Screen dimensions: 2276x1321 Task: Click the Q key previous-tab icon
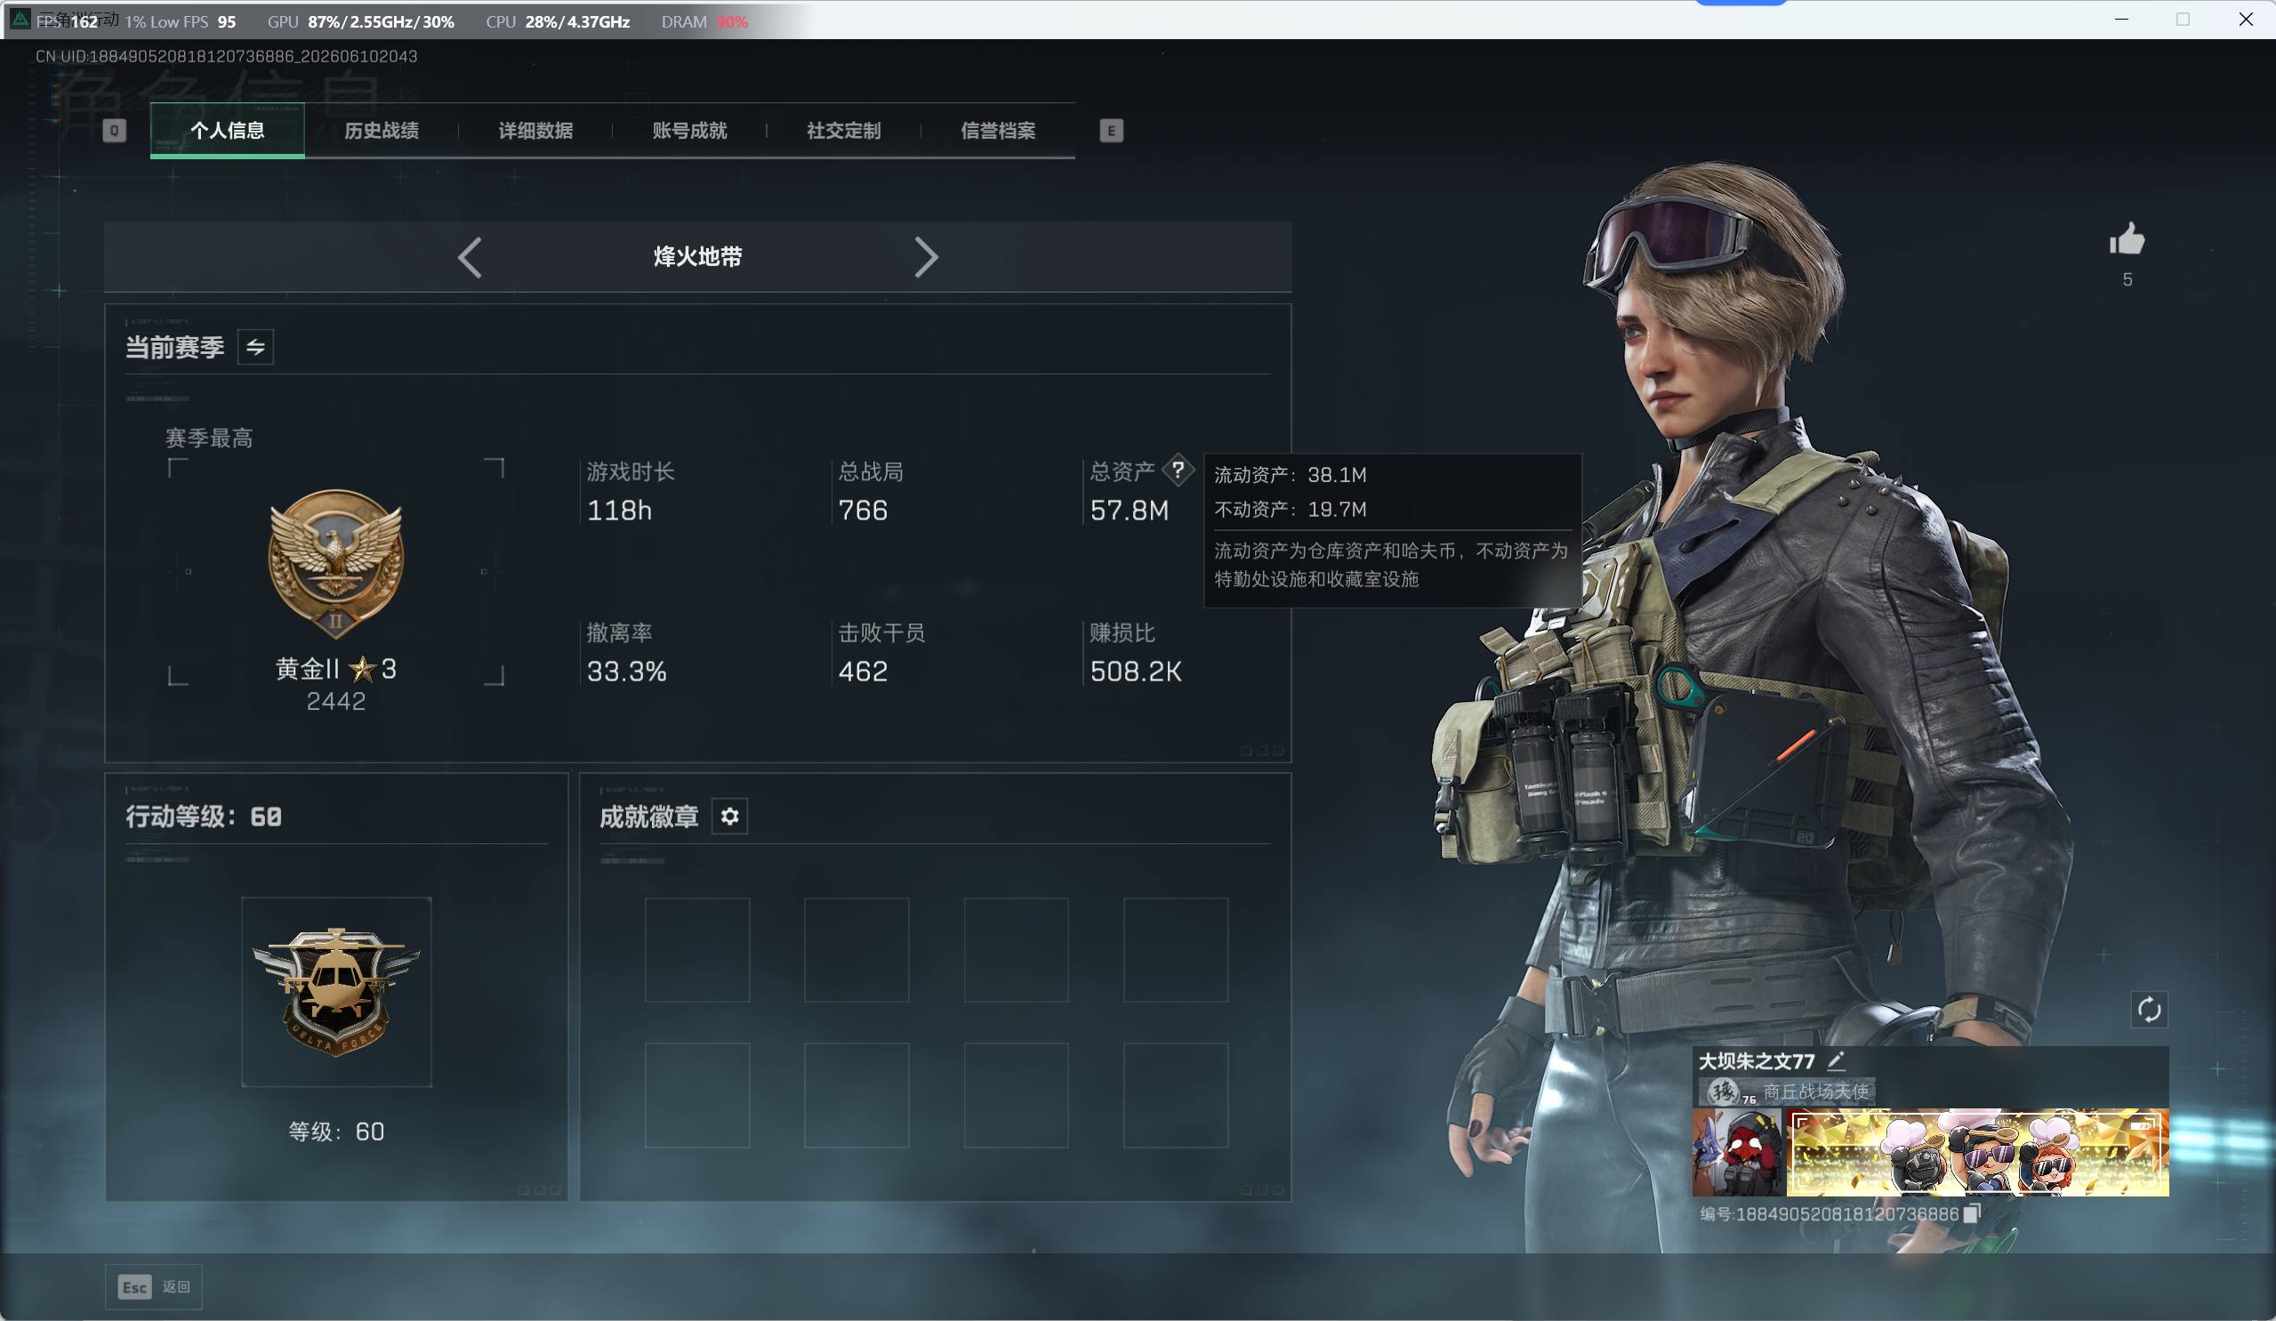(x=114, y=131)
